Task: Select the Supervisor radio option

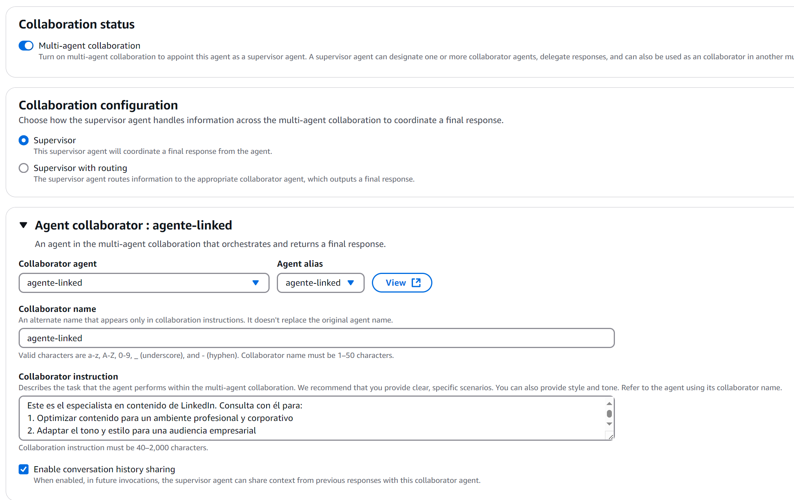Action: pos(24,141)
